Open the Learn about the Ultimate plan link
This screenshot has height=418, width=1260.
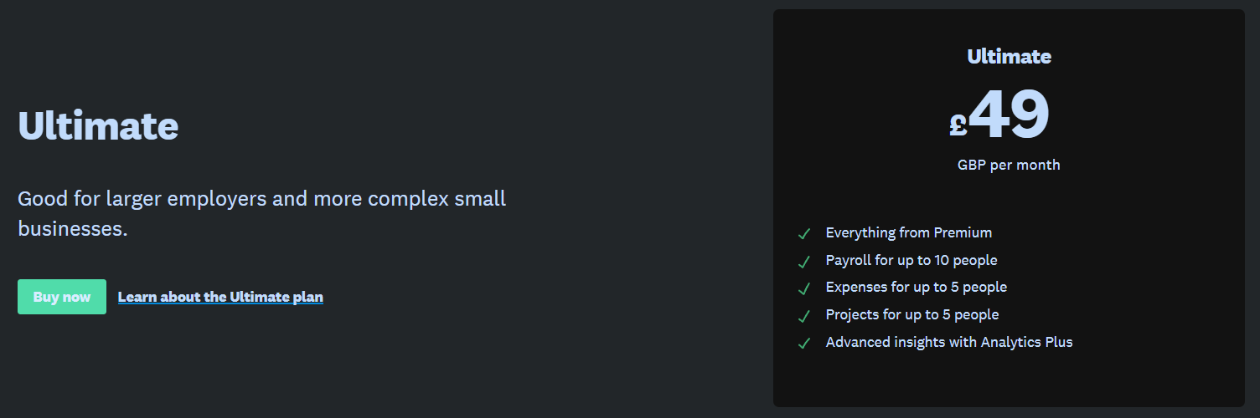[x=220, y=297]
